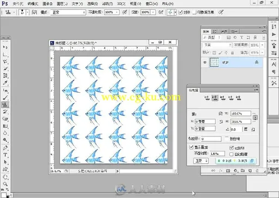Select the Blur tool
The height and width of the screenshot is (198, 279).
(x=5, y=133)
